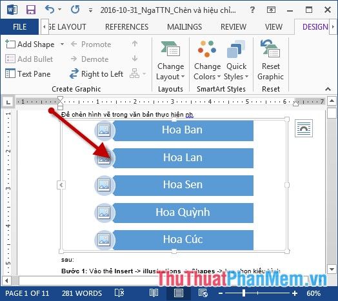Open Customize Quick Access Toolbar menu

click(x=90, y=10)
